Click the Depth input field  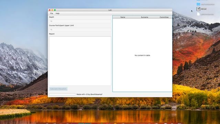(x=80, y=21)
